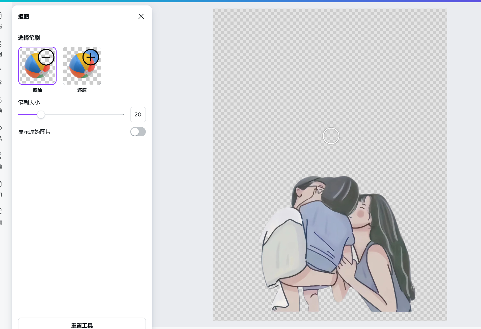481x329 pixels.
Task: Click the brush cursor circle on the canvas
Action: 331,136
